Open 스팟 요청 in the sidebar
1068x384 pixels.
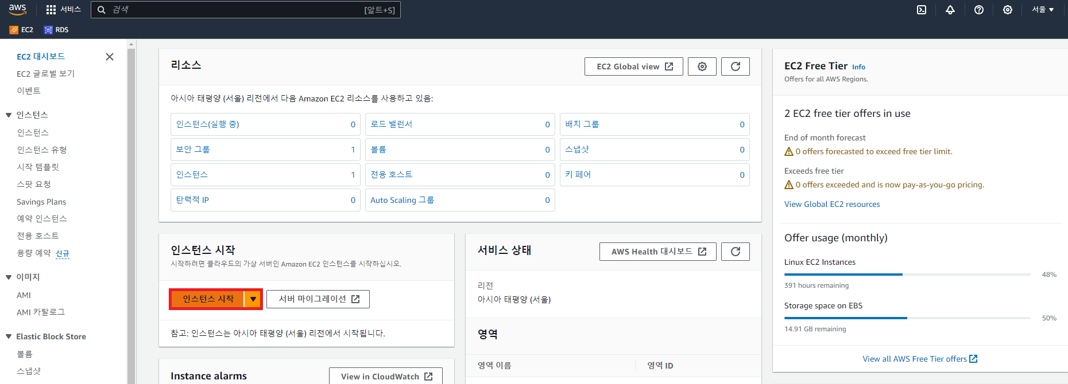(34, 185)
